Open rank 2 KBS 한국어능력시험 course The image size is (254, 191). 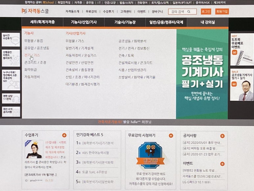click(x=96, y=153)
